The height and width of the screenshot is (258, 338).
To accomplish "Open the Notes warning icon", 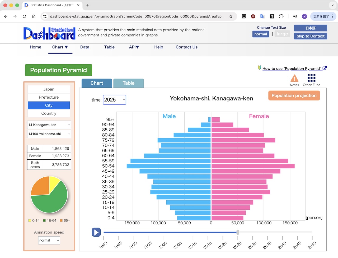I will 294,79.
